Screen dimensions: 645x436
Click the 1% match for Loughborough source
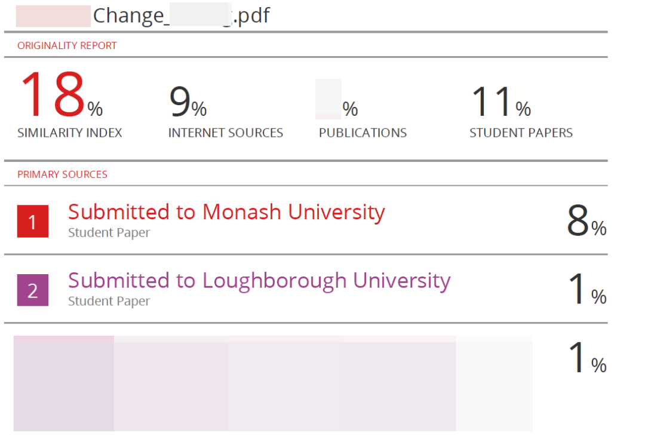[588, 290]
